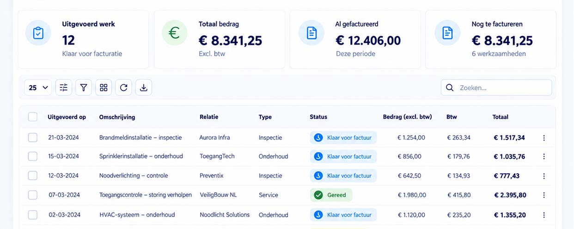Click the Noodlicht Solutions relation cell

pos(225,215)
